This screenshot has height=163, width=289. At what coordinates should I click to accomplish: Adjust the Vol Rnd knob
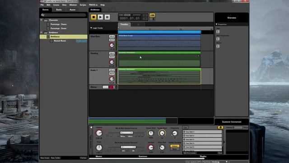point(151,148)
